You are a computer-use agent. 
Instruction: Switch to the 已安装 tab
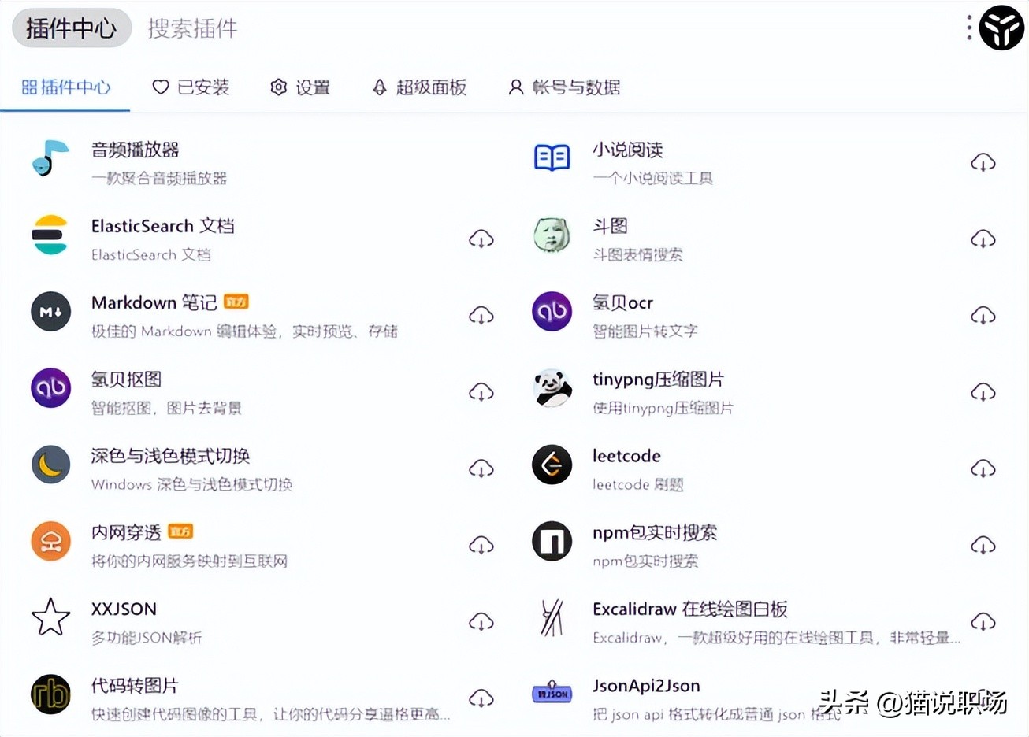click(191, 87)
